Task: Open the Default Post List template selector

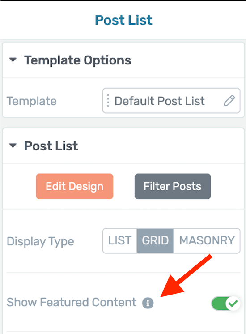Action: (171, 101)
